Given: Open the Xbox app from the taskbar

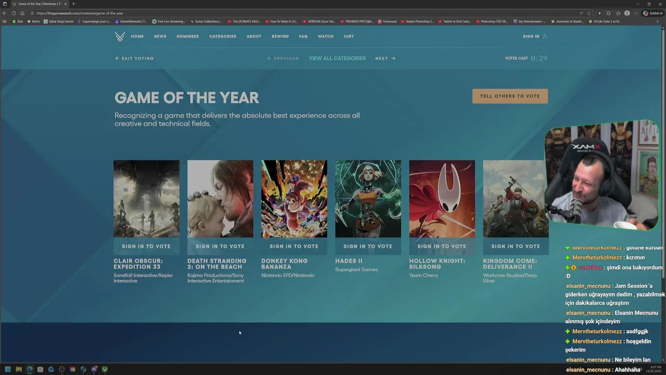Looking at the screenshot, I should (105, 369).
